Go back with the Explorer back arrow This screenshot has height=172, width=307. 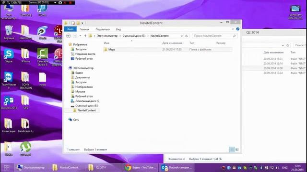pos(68,36)
